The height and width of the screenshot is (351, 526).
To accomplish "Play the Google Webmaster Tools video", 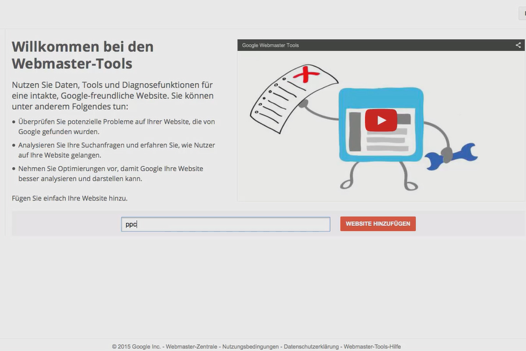I will (381, 120).
